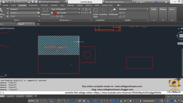This screenshot has width=183, height=103.
Task: Open the Insert ribbon tab
Action: (x=13, y=5)
